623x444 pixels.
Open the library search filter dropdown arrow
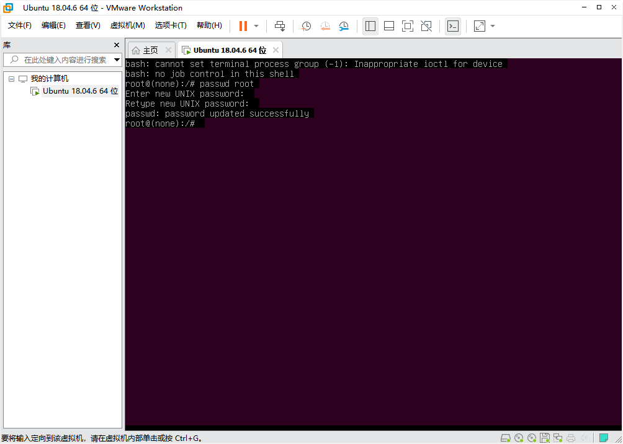(x=117, y=60)
